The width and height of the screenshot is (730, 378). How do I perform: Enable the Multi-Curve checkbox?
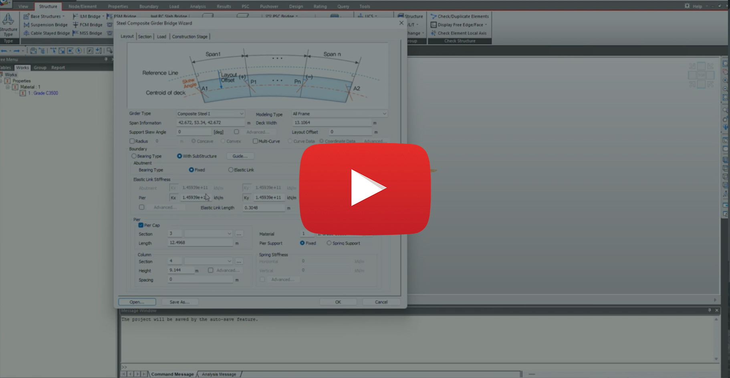pyautogui.click(x=255, y=141)
